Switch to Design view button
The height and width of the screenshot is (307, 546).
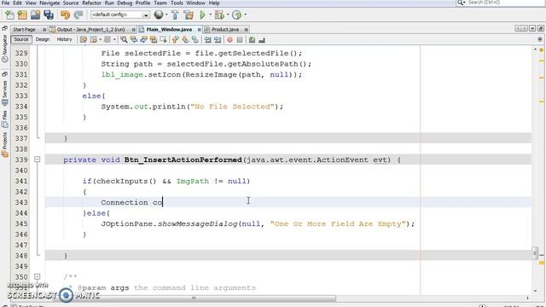(43, 40)
